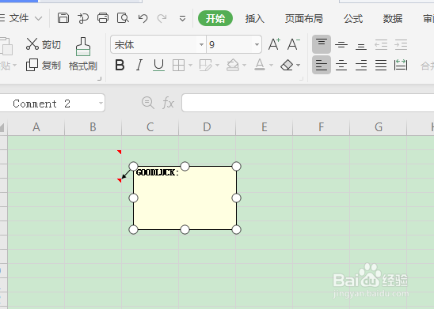The width and height of the screenshot is (434, 309).
Task: Expand the Name Box dropdown arrow
Action: pos(101,104)
